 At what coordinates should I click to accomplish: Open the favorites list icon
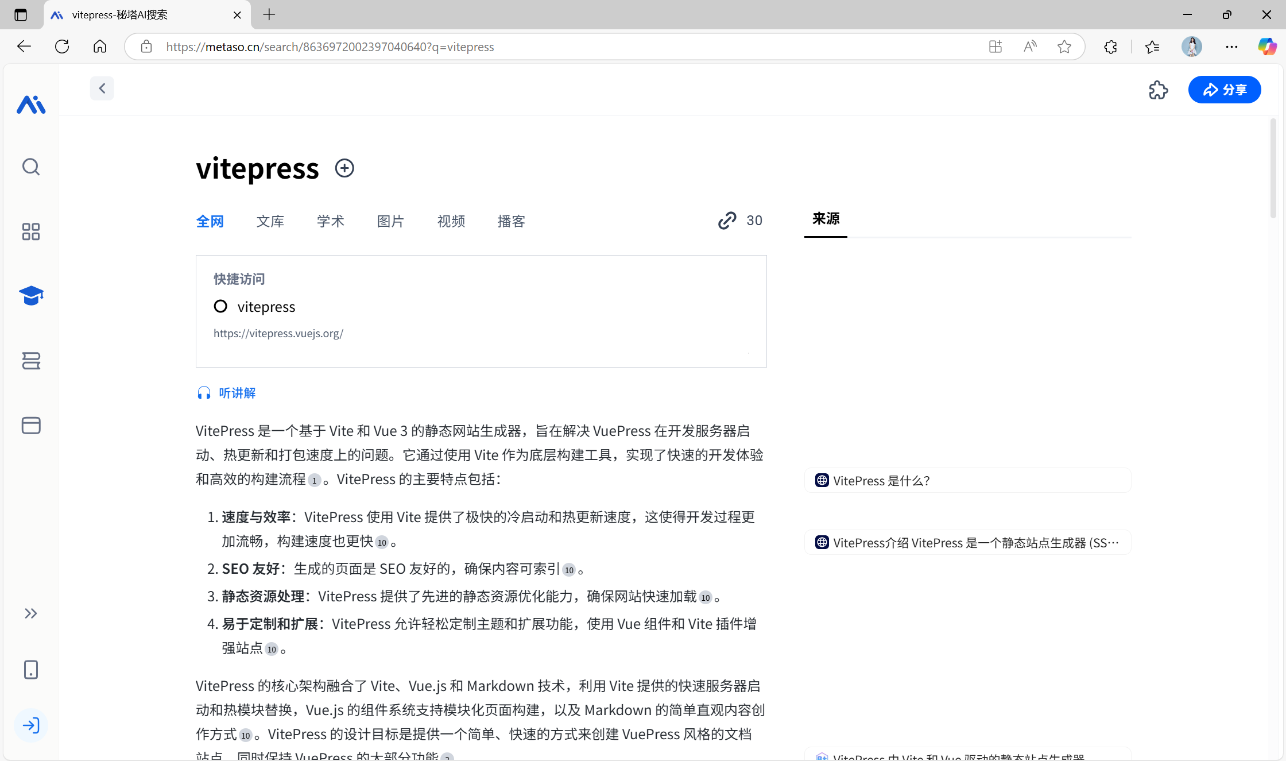[x=1152, y=47]
